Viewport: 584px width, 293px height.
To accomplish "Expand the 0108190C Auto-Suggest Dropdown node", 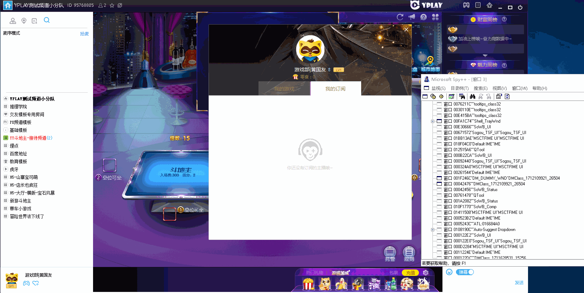I will pos(432,230).
